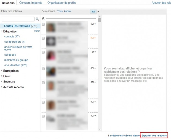The width and height of the screenshot is (171, 139).
Task: Type in the relations search field
Action: 18,19
